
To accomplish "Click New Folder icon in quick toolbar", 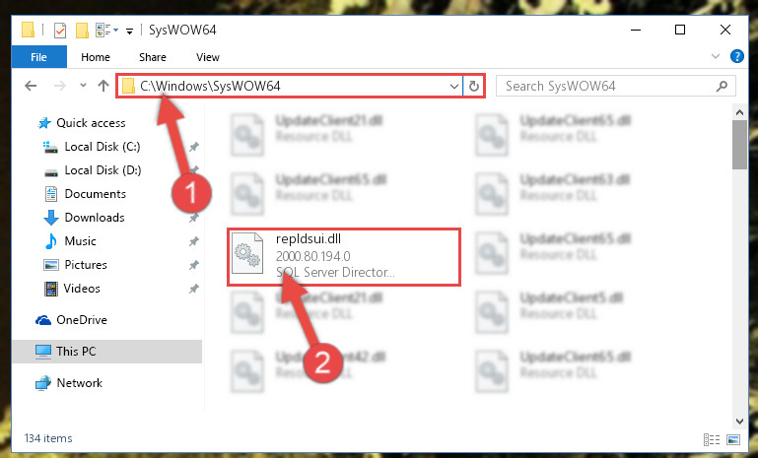I will tap(82, 31).
